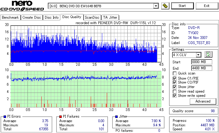This screenshot has height=133, width=219.
Task: Switch to the Benchmark tab
Action: pyautogui.click(x=10, y=17)
